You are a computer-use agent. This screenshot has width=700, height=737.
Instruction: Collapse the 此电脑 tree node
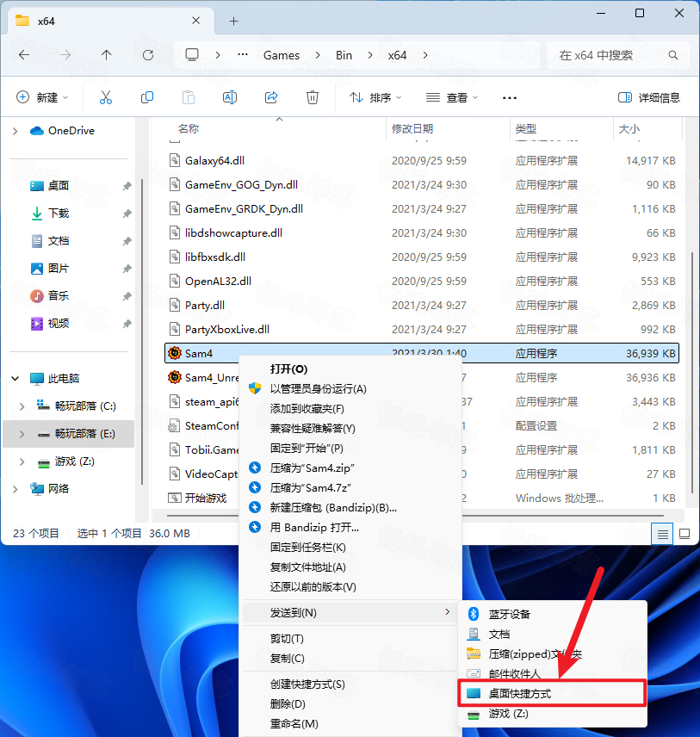15,378
